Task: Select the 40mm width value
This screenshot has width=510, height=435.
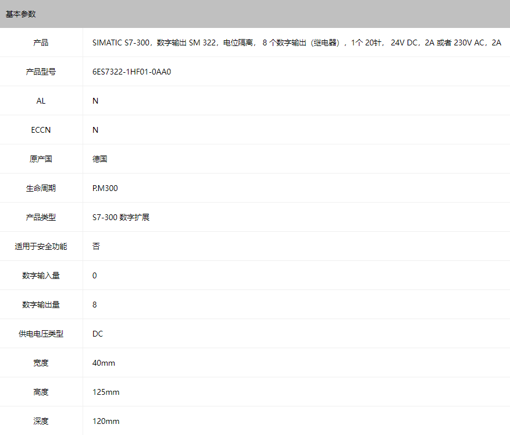Action: (x=104, y=363)
